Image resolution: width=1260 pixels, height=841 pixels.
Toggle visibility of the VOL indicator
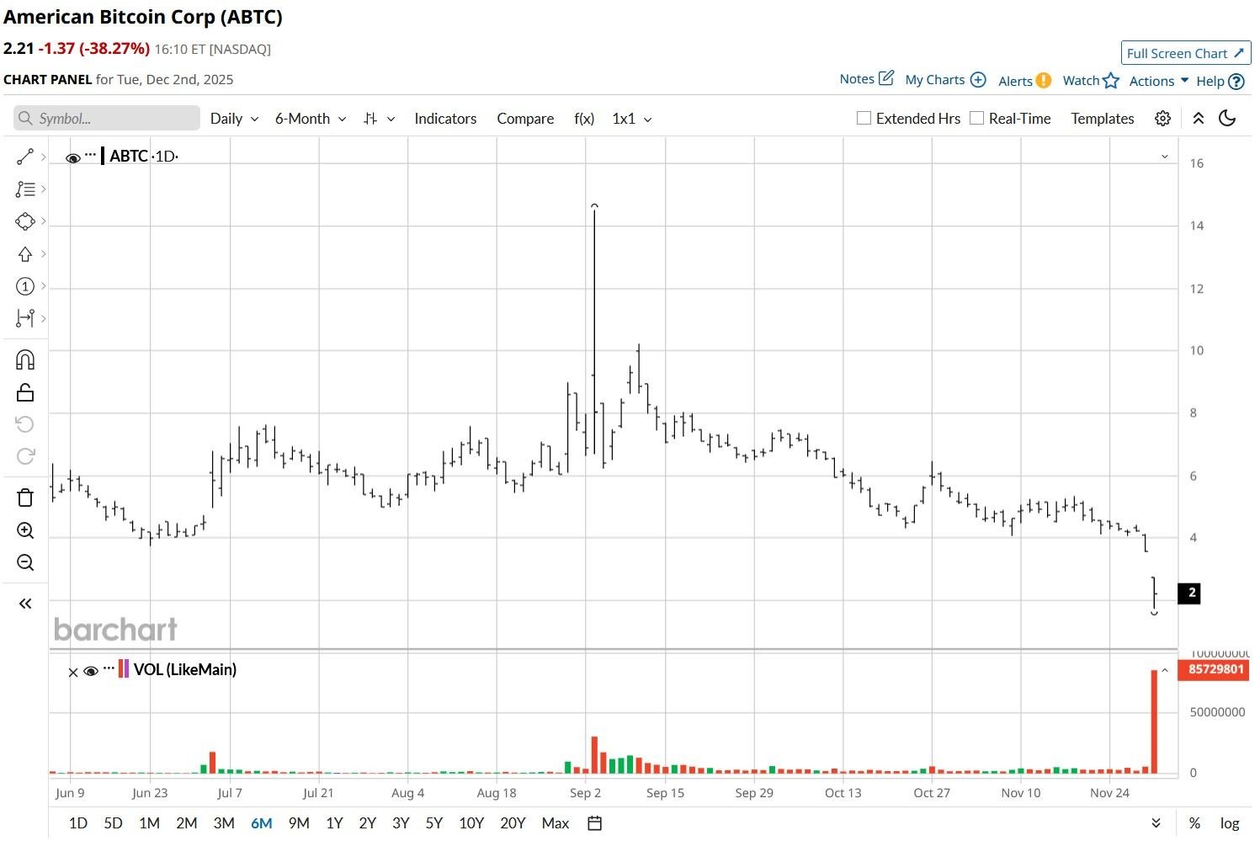[x=91, y=671]
